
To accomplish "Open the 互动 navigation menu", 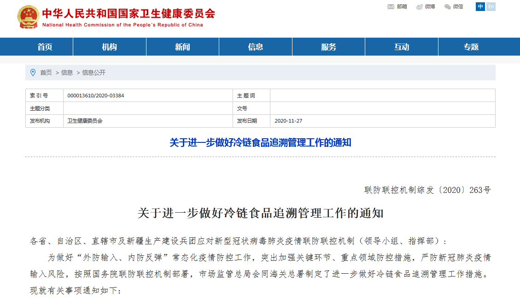I will point(402,47).
